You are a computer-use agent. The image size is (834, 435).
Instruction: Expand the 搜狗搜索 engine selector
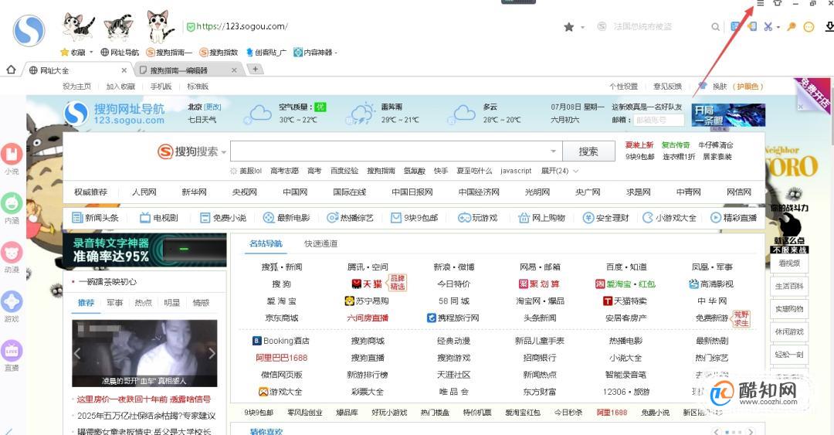click(224, 153)
